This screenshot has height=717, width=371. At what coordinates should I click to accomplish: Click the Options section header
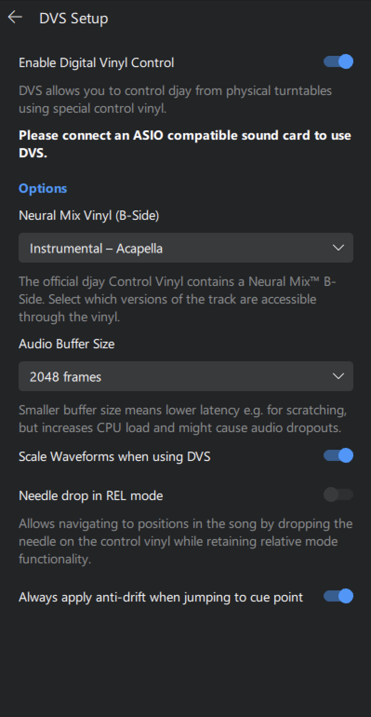(42, 188)
